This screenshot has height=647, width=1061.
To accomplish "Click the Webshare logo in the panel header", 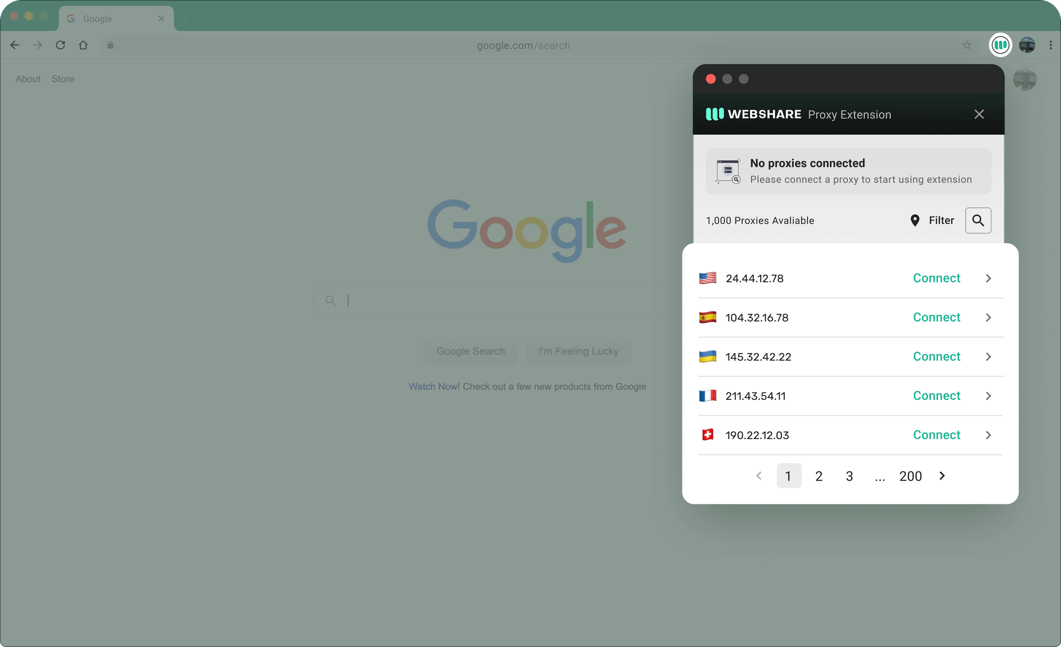I will 714,114.
